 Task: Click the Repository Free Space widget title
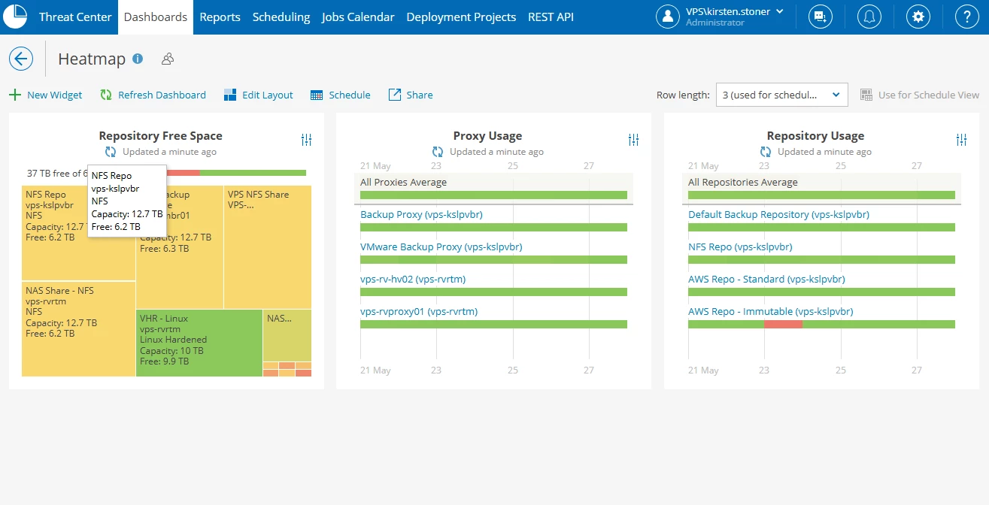(x=161, y=136)
